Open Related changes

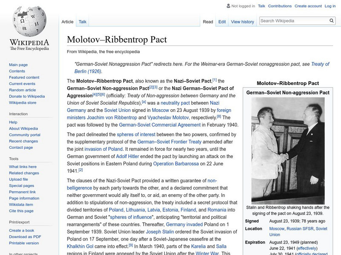pyautogui.click(x=24, y=173)
